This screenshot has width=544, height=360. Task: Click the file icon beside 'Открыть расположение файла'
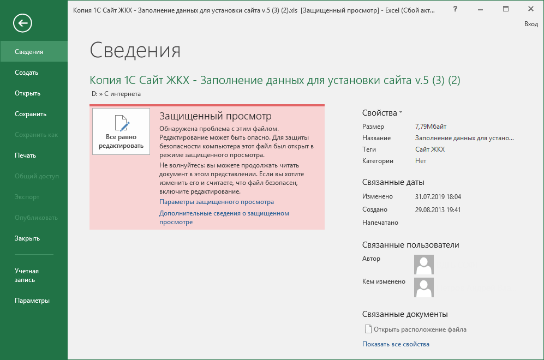coord(368,329)
